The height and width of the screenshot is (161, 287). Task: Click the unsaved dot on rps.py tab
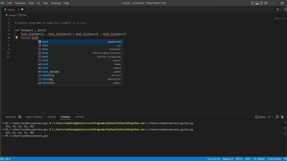pyautogui.click(x=22, y=9)
